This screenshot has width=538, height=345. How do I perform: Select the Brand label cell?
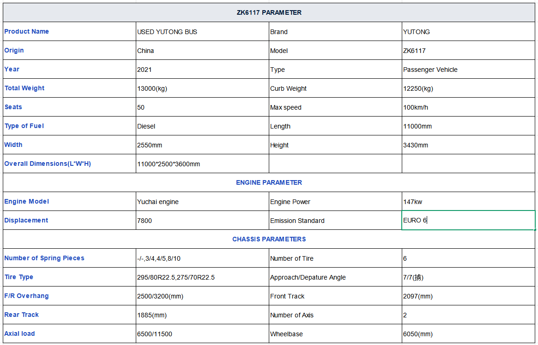[335, 31]
